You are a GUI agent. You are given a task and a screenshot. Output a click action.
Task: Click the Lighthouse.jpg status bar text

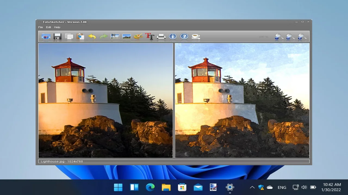[x=62, y=161]
